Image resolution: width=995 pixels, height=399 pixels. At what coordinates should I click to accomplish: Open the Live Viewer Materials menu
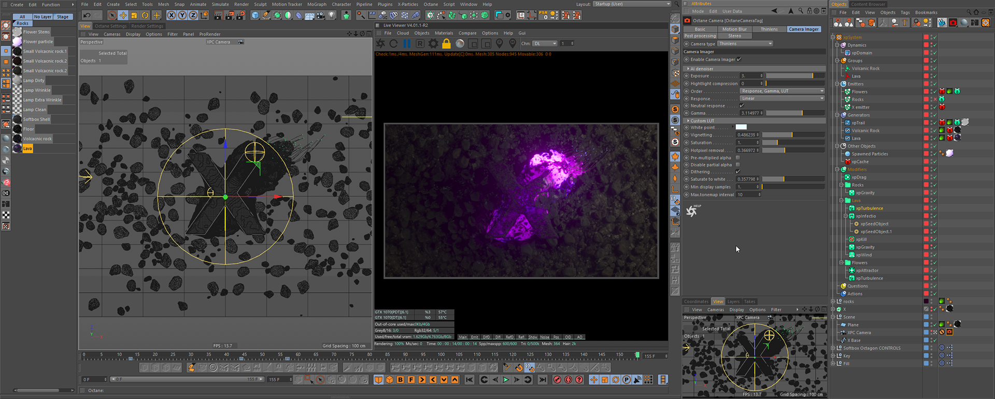point(444,33)
